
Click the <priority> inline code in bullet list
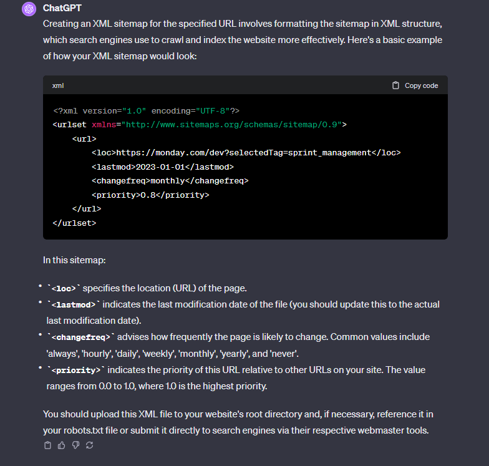[75, 370]
